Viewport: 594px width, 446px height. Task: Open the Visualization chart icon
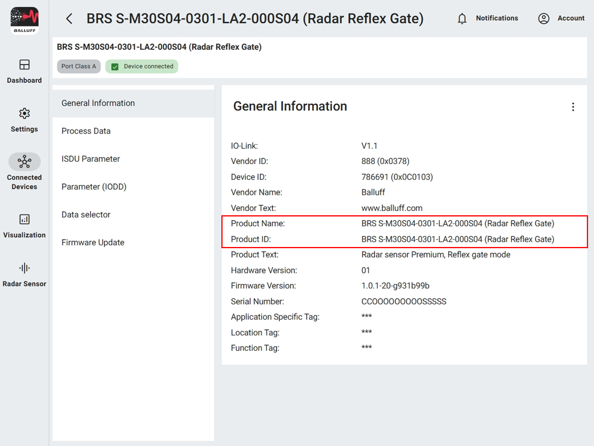25,219
